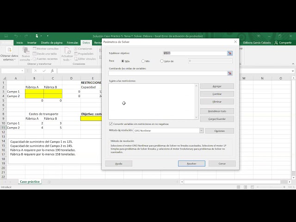Click Conexiones in the ribbon
296x222 pixels.
point(83,49)
